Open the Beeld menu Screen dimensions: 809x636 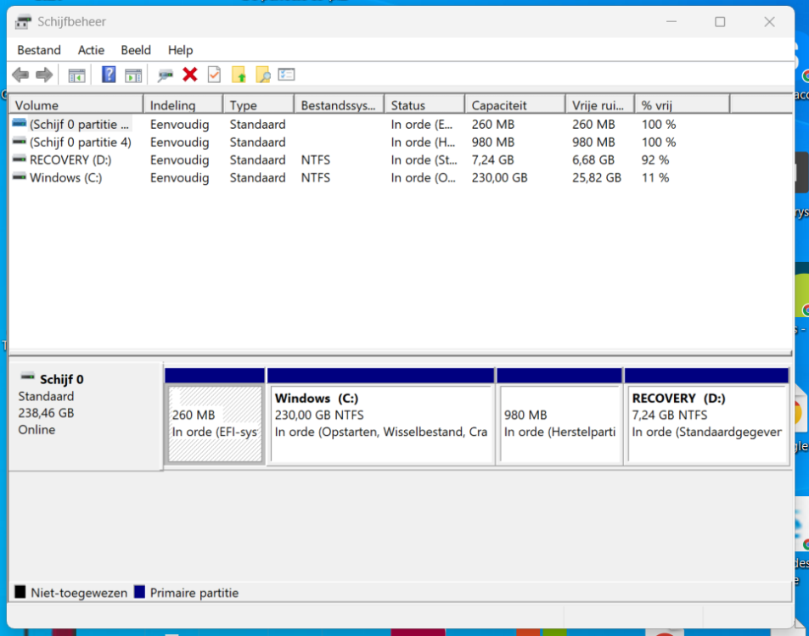136,50
